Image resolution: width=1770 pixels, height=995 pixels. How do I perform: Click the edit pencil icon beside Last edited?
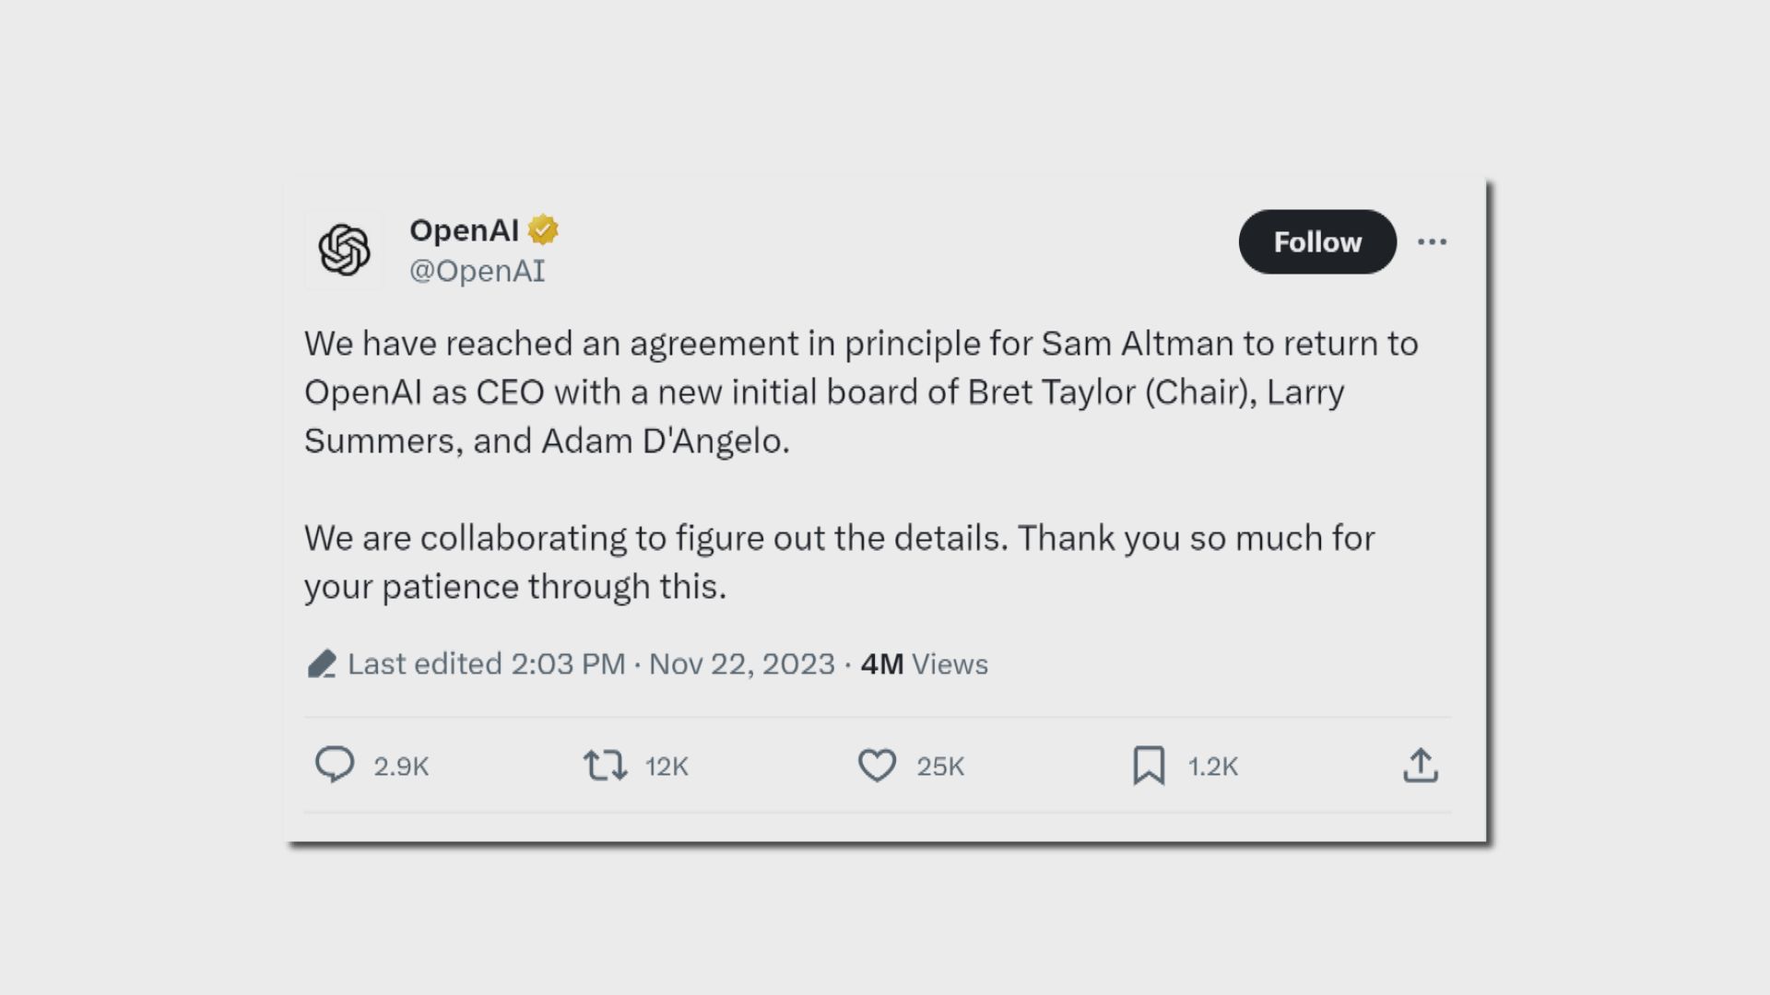(x=322, y=664)
